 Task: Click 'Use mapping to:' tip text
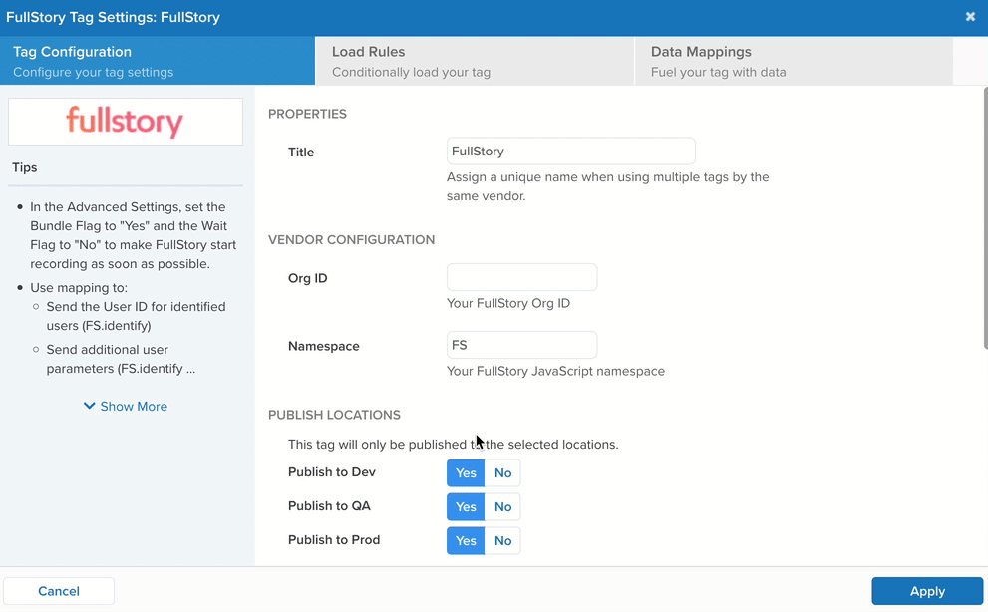click(79, 288)
